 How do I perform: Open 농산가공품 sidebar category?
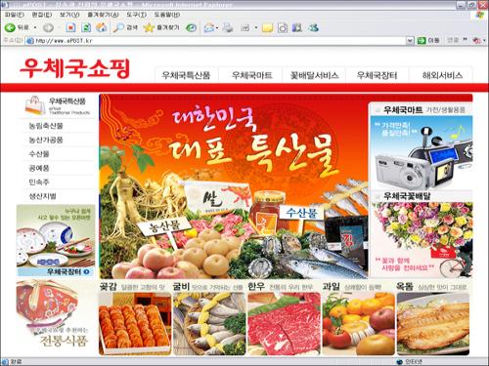46,140
